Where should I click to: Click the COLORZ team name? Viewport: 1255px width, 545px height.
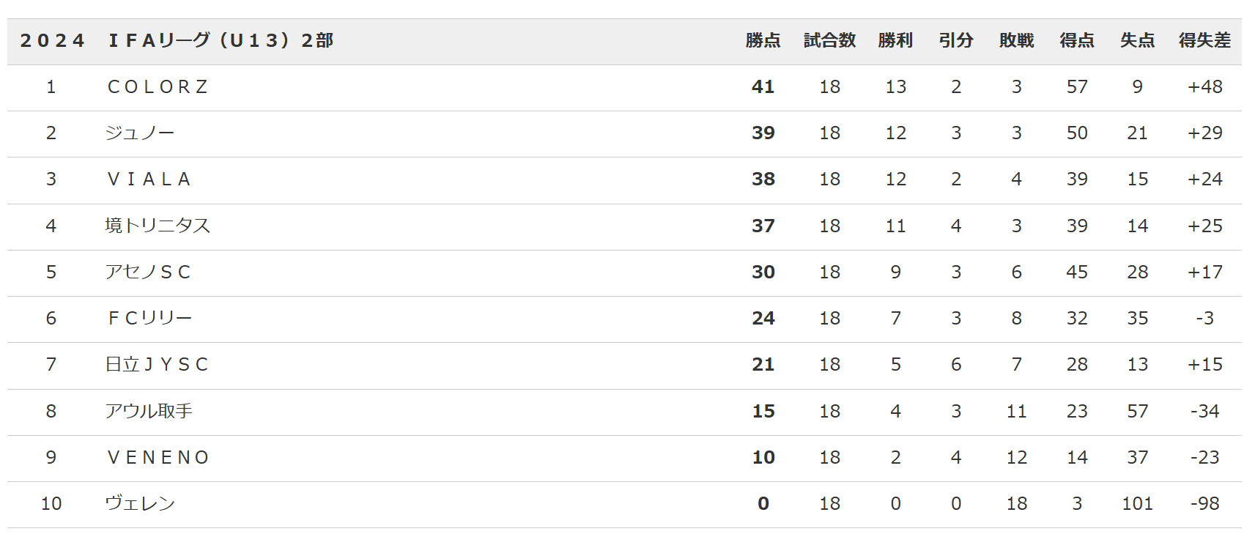point(158,87)
